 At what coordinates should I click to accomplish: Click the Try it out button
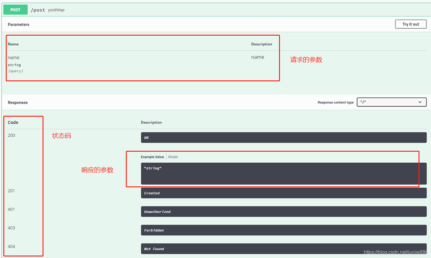pos(411,24)
